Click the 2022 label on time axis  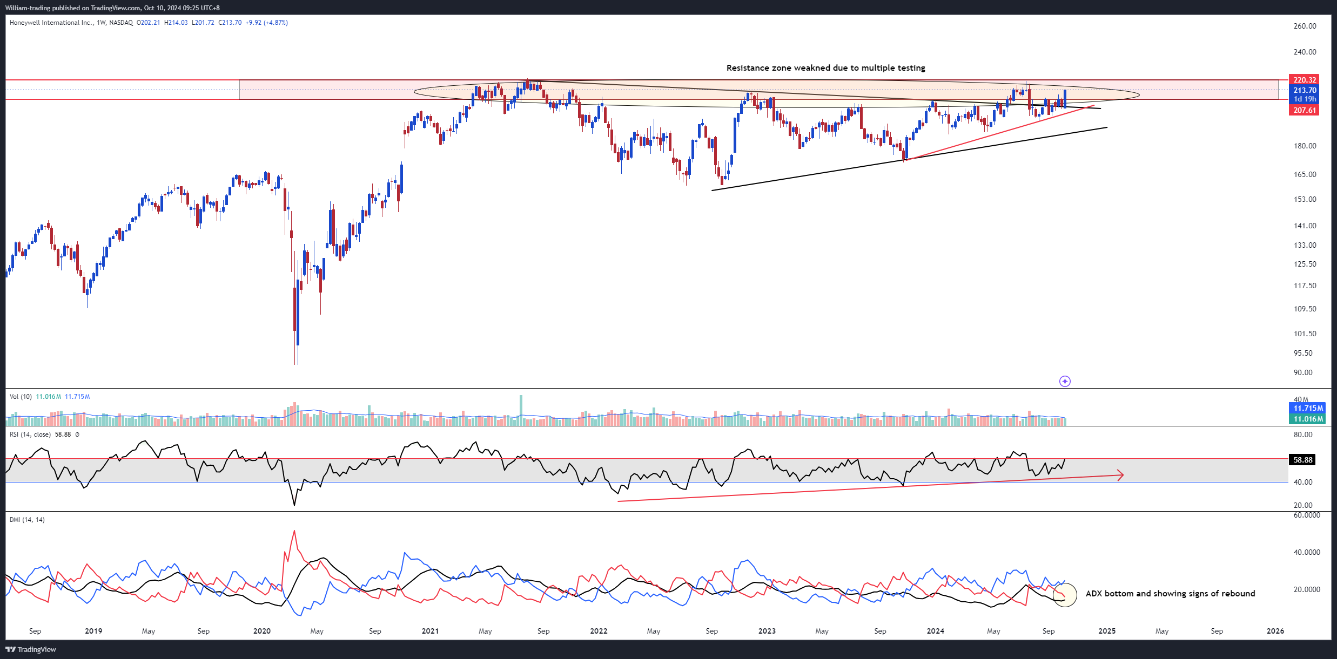pyautogui.click(x=599, y=631)
